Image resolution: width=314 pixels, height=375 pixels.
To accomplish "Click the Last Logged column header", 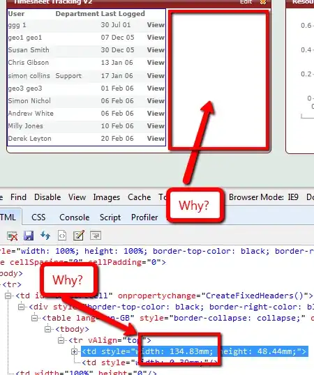I will pyautogui.click(x=123, y=14).
